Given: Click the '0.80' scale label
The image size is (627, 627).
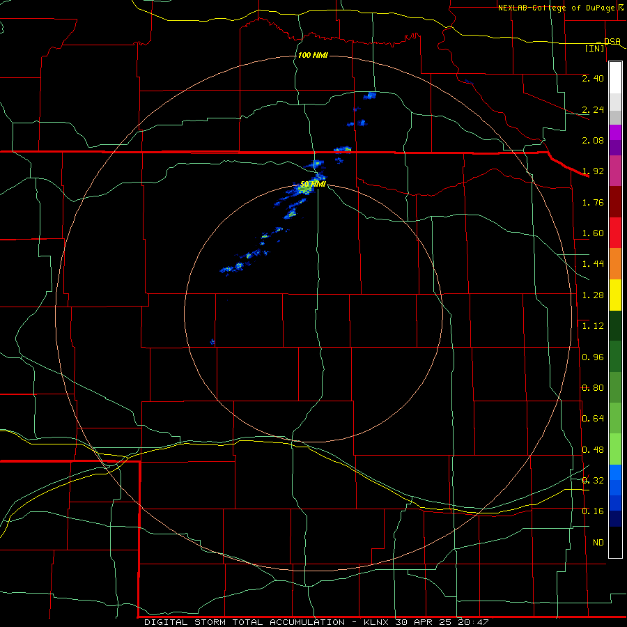Looking at the screenshot, I should (593, 388).
